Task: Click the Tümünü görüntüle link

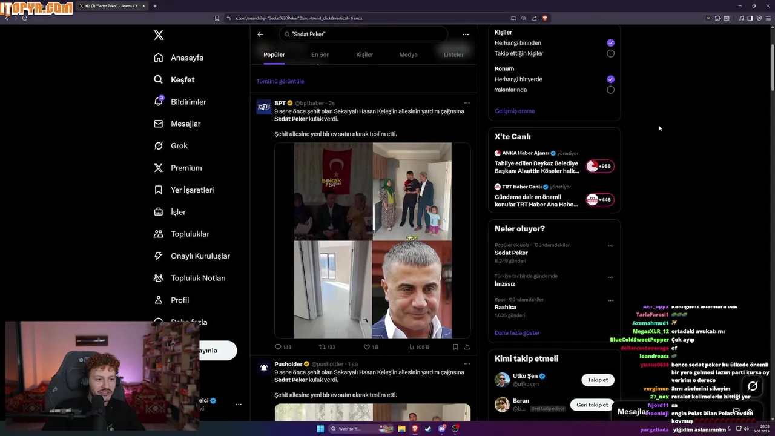Action: [x=280, y=81]
